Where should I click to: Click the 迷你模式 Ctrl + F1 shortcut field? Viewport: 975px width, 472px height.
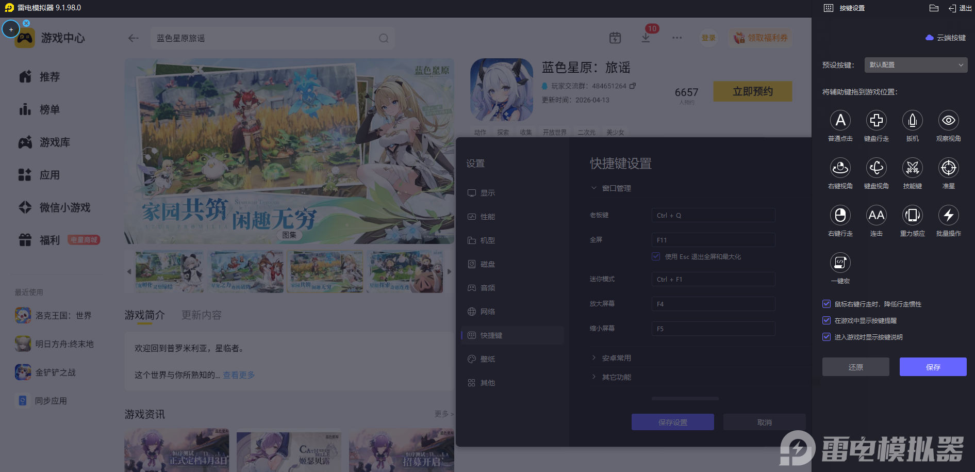pyautogui.click(x=713, y=279)
